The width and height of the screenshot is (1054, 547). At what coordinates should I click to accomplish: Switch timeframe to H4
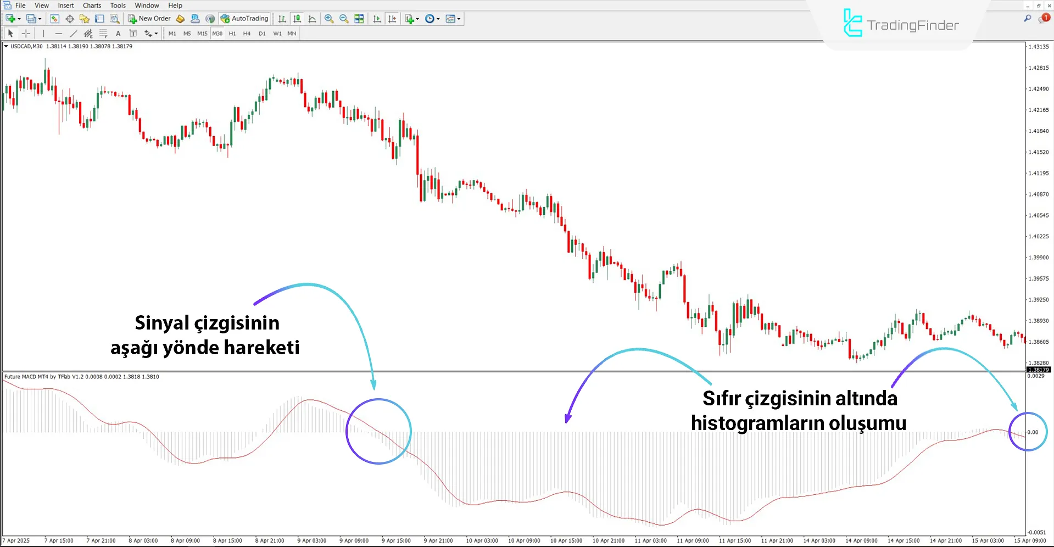[x=247, y=33]
